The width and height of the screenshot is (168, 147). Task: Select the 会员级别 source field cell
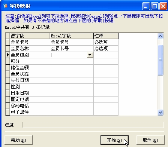pos(30,55)
